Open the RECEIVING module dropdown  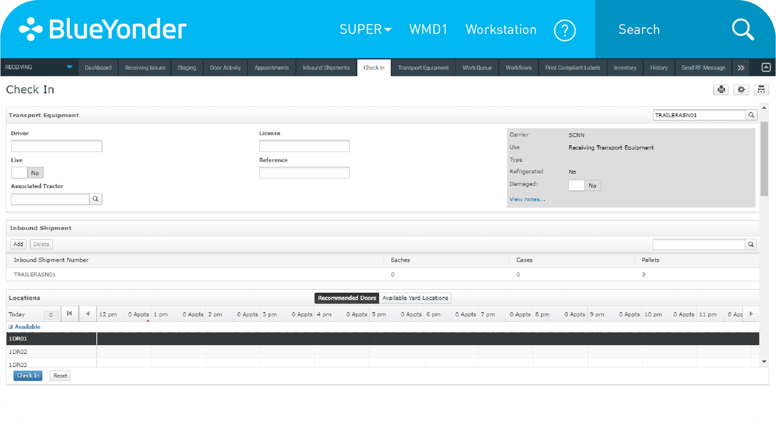(69, 67)
